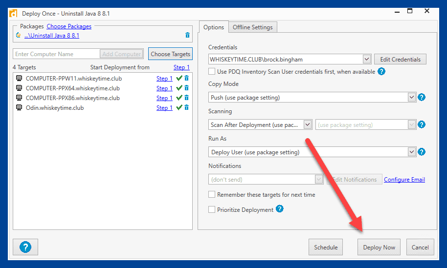Viewport: 447px width, 268px height.
Task: Delete target COMPUTER-PPX64.whiskeytime.club via trash icon
Action: pos(186,88)
